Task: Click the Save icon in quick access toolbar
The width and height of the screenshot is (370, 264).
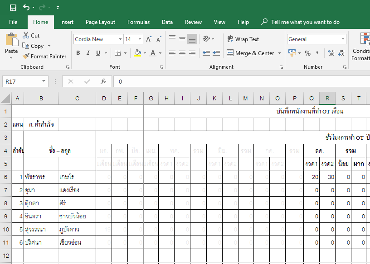Action: (x=13, y=8)
